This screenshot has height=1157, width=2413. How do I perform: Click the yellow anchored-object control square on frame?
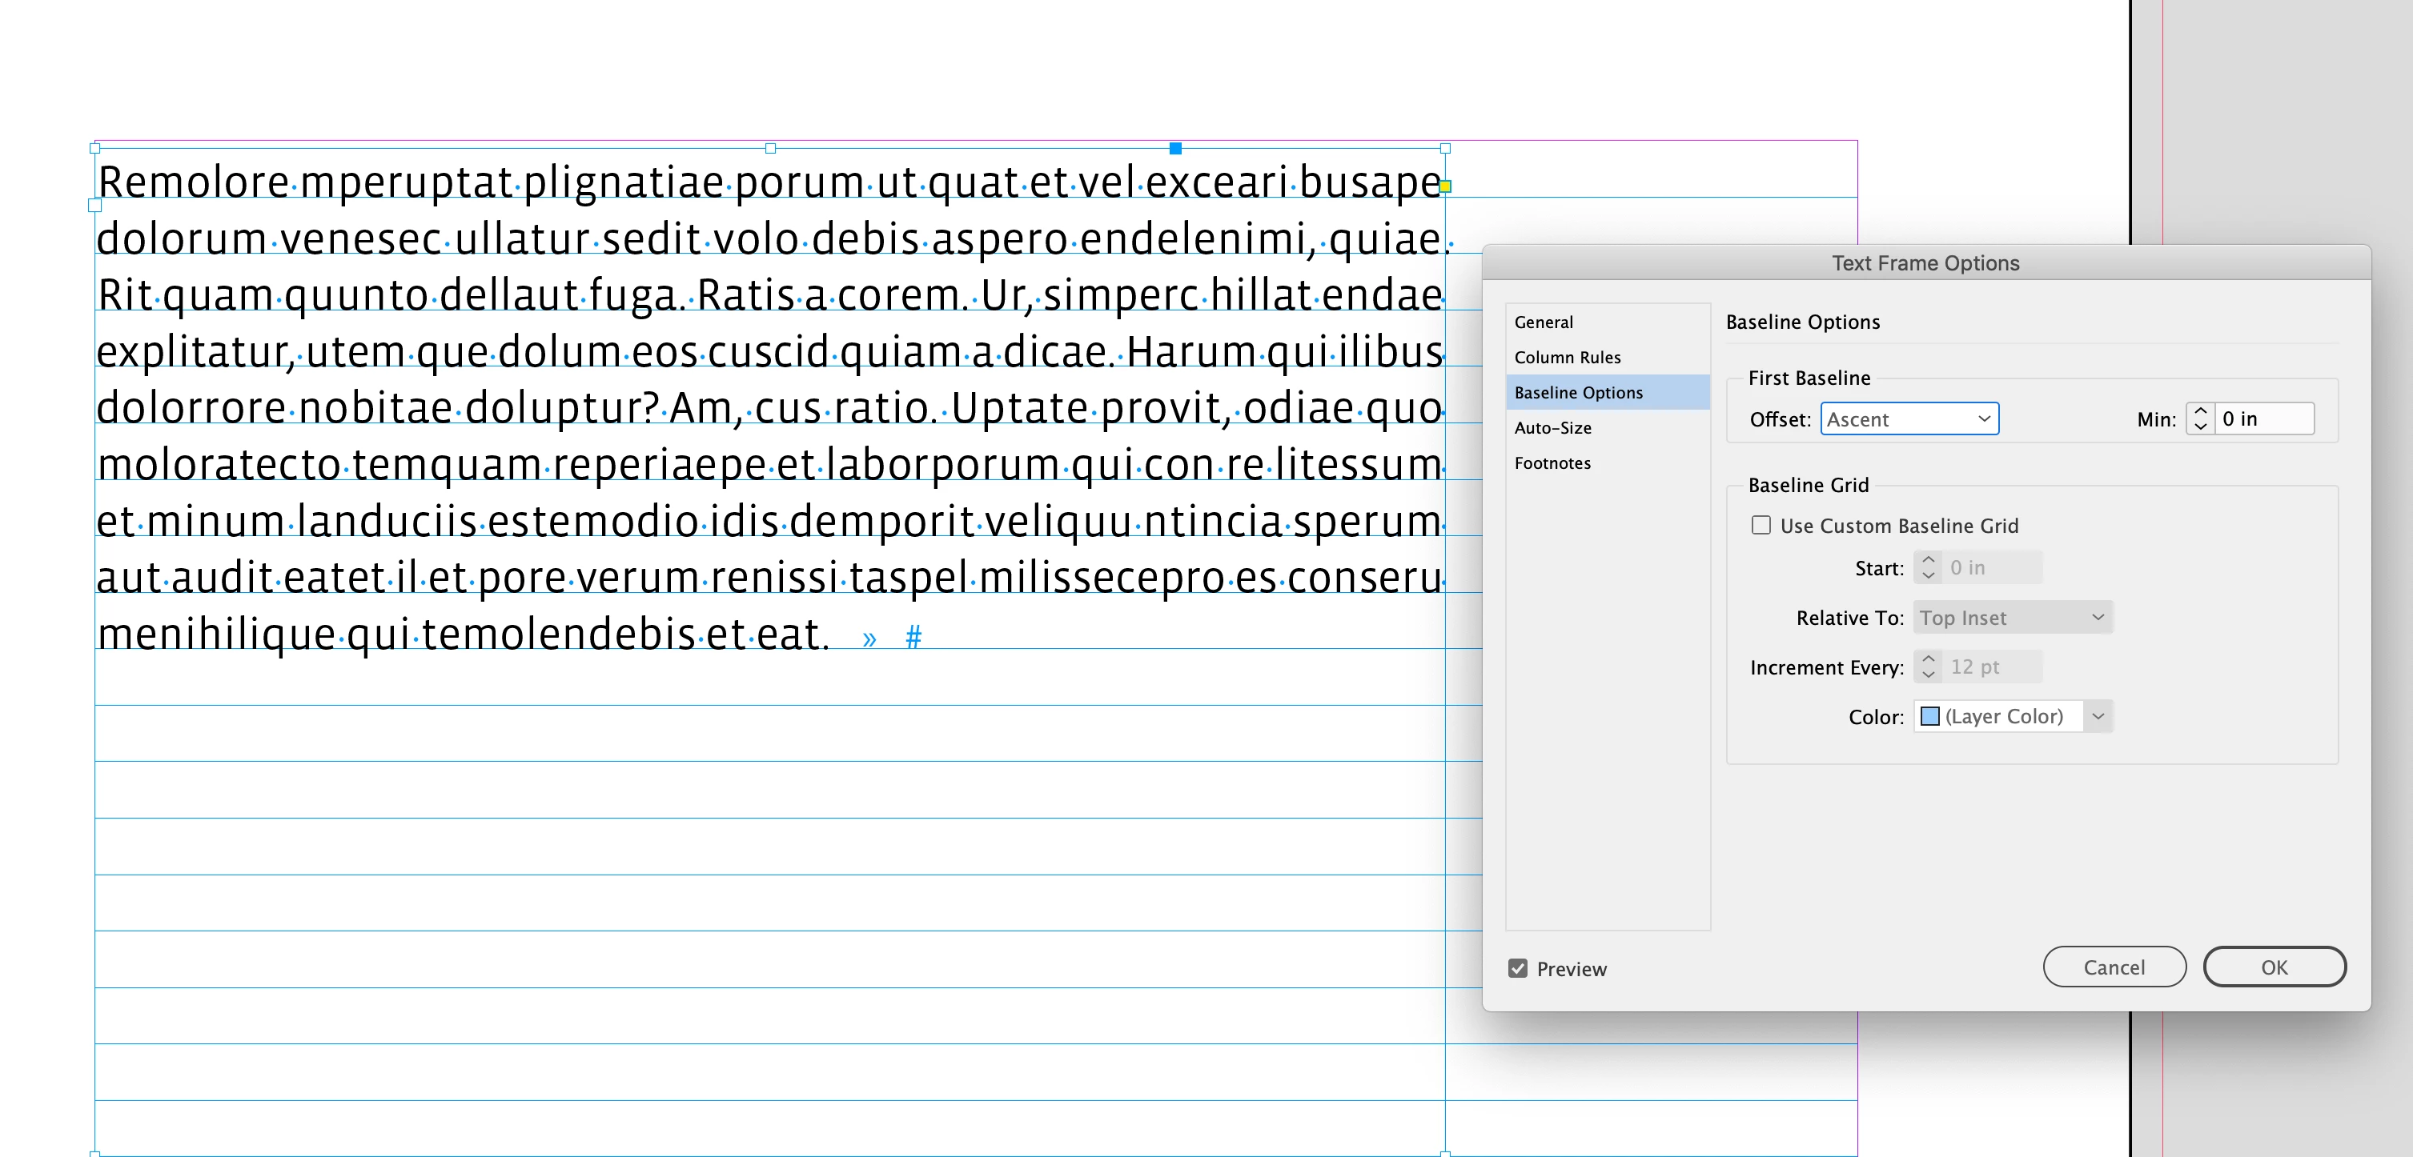pos(1445,186)
